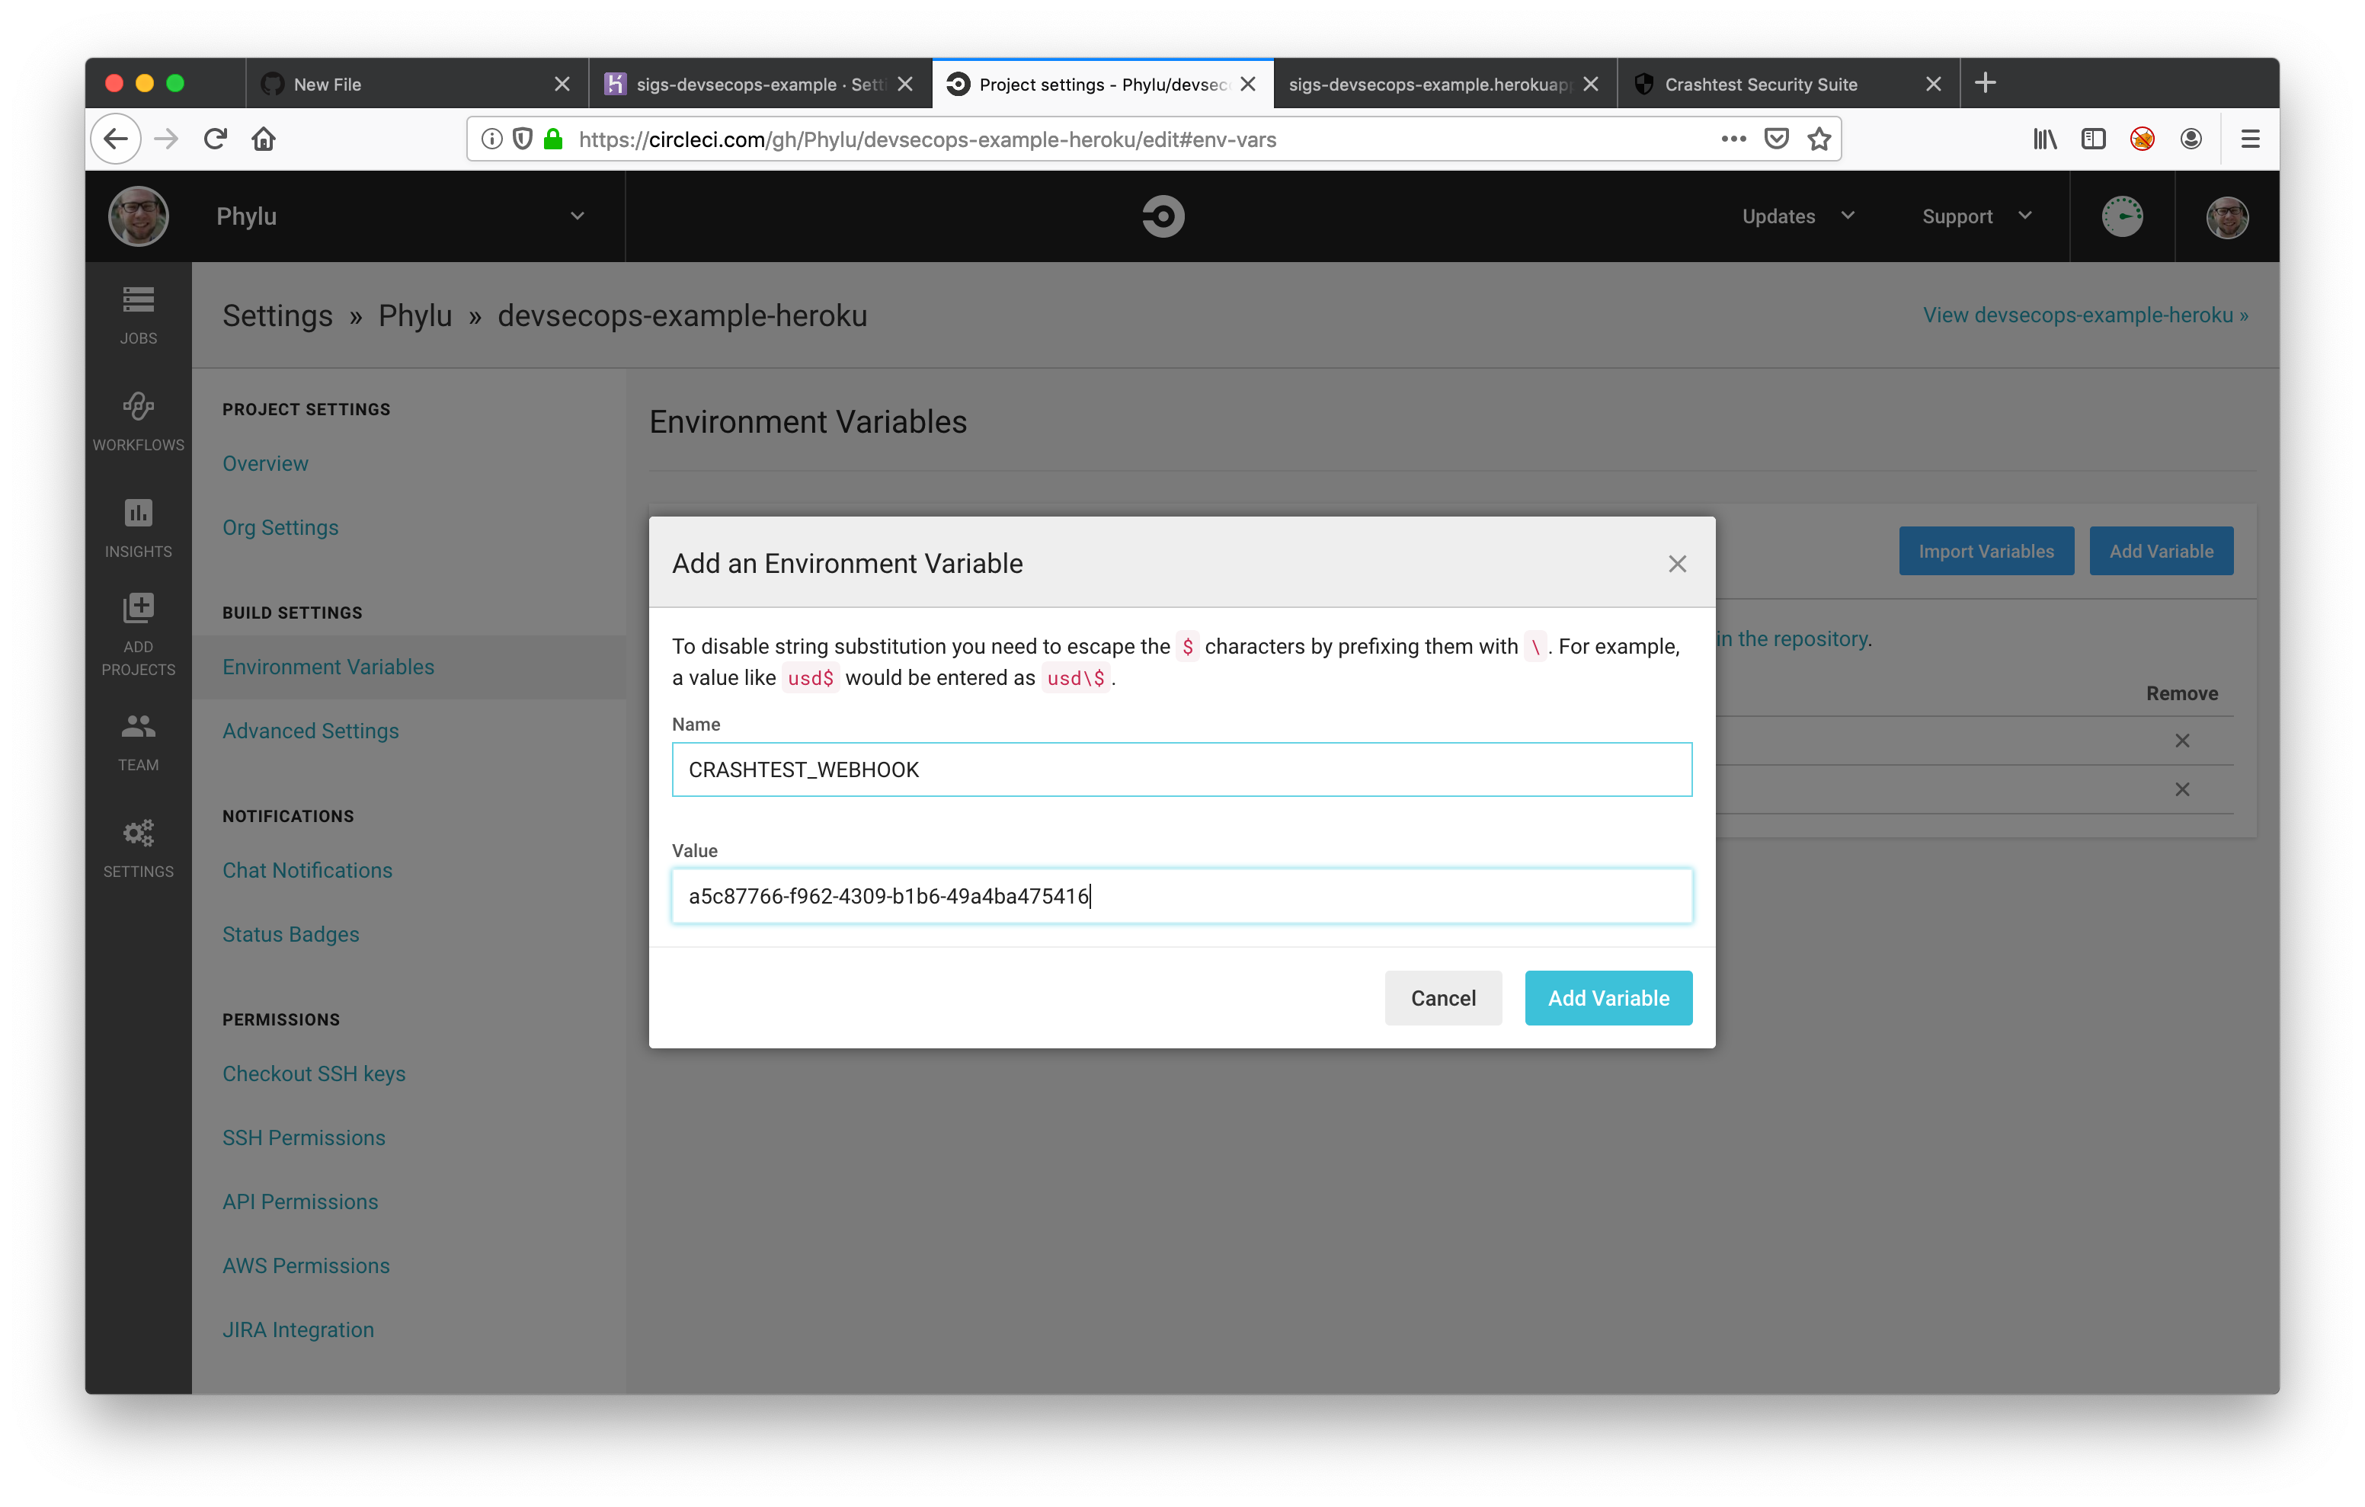This screenshot has height=1507, width=2365.
Task: Open the Workflows sidebar icon
Action: (x=137, y=421)
